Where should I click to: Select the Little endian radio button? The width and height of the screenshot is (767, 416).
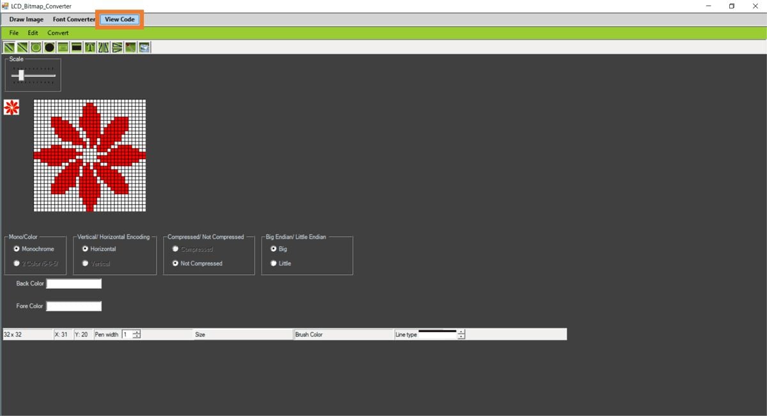(x=274, y=263)
